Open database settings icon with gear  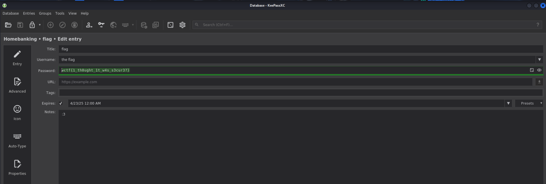[x=144, y=25]
